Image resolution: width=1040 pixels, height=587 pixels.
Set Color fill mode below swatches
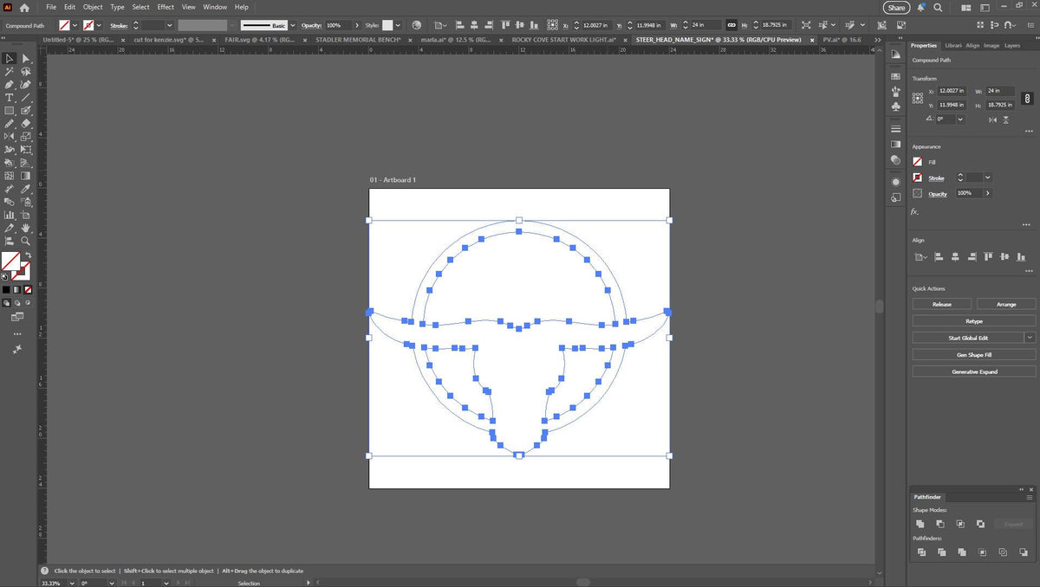pos(6,290)
